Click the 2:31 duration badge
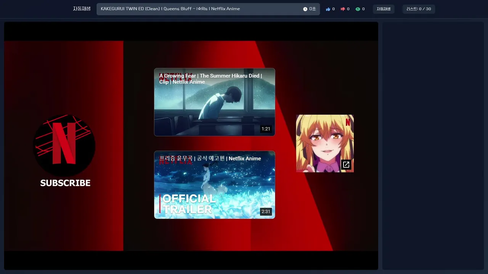The height and width of the screenshot is (274, 488). coord(266,212)
